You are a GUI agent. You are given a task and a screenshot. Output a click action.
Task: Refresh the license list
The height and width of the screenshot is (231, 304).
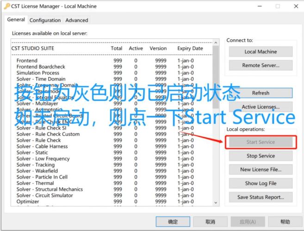point(261,93)
